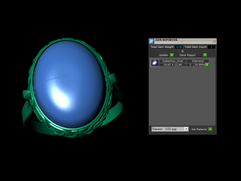Collapse the section with the small minus expander
The width and height of the screenshot is (241, 181).
pyautogui.click(x=182, y=51)
